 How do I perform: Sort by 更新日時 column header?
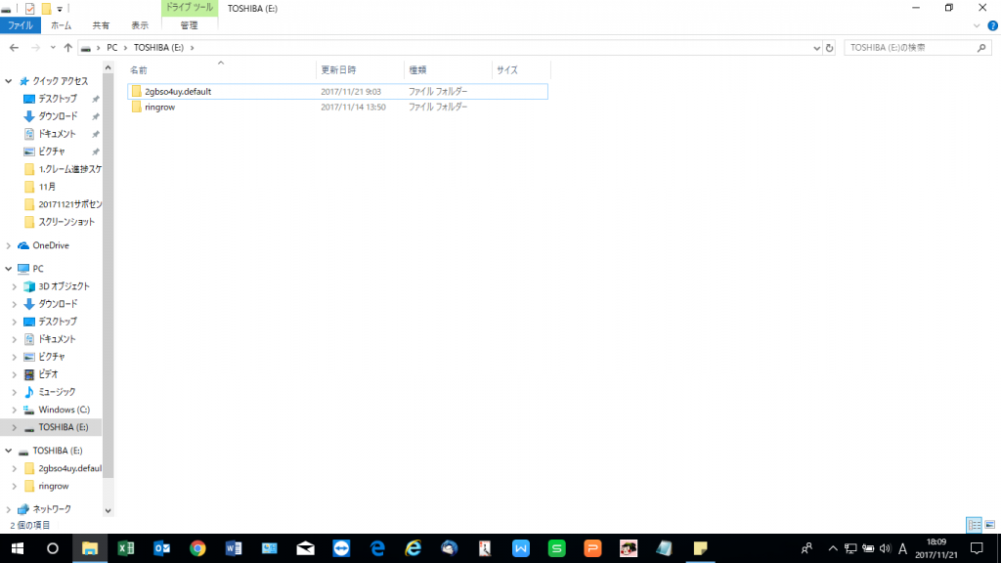point(338,70)
